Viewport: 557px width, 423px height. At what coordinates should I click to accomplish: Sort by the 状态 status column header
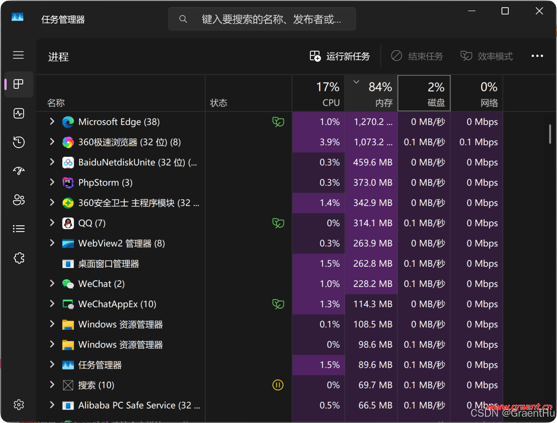[x=249, y=93]
